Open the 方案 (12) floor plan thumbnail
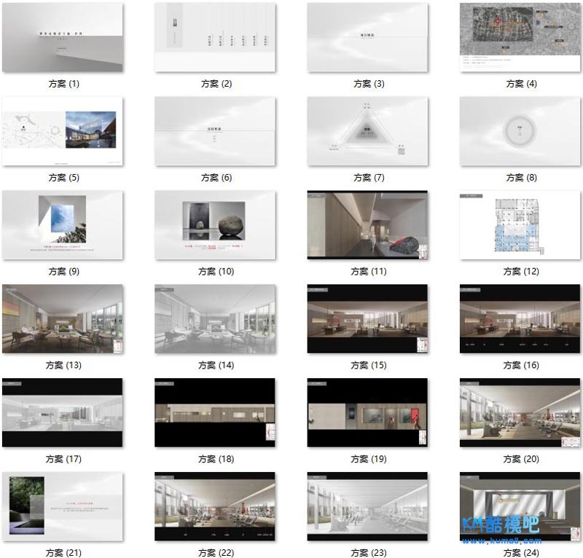The height and width of the screenshot is (558, 583). [x=520, y=226]
